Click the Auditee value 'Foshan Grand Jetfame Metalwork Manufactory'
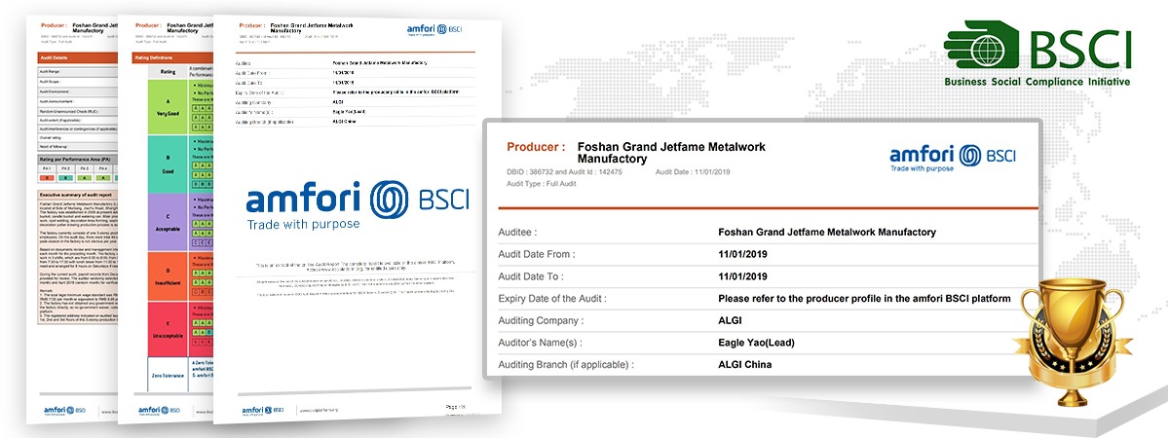The height and width of the screenshot is (438, 1169). click(x=826, y=233)
